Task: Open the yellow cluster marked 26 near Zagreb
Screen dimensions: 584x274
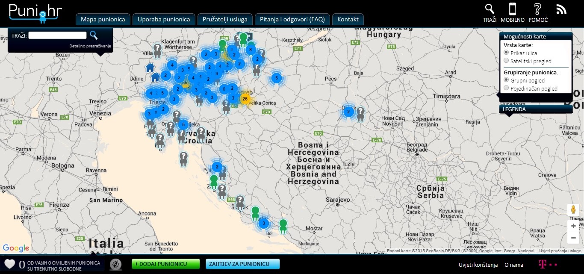Action: click(x=245, y=99)
